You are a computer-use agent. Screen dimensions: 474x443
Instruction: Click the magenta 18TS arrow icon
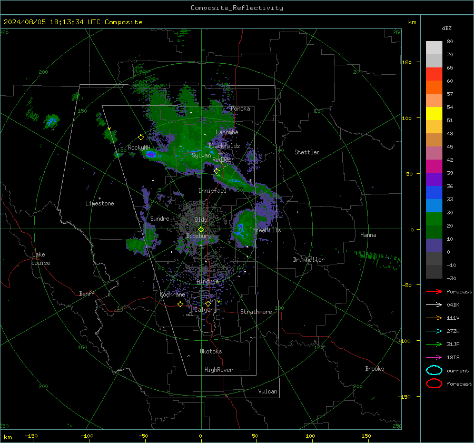pyautogui.click(x=434, y=358)
